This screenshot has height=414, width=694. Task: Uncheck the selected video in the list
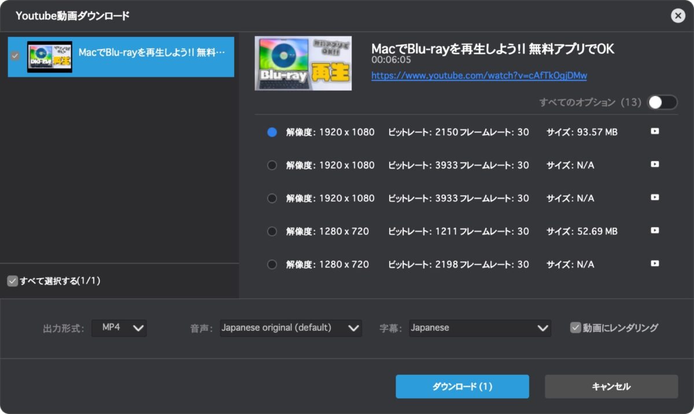(x=13, y=56)
